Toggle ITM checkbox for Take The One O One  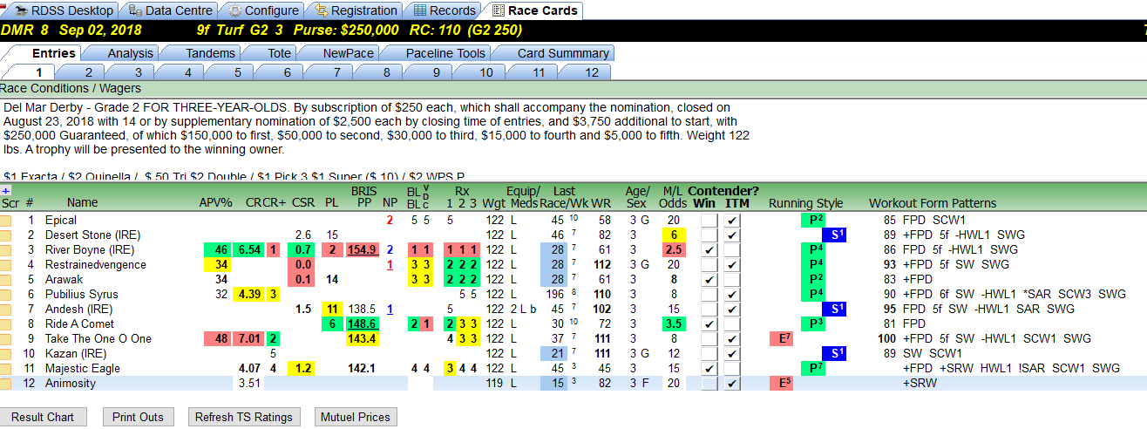pyautogui.click(x=733, y=339)
